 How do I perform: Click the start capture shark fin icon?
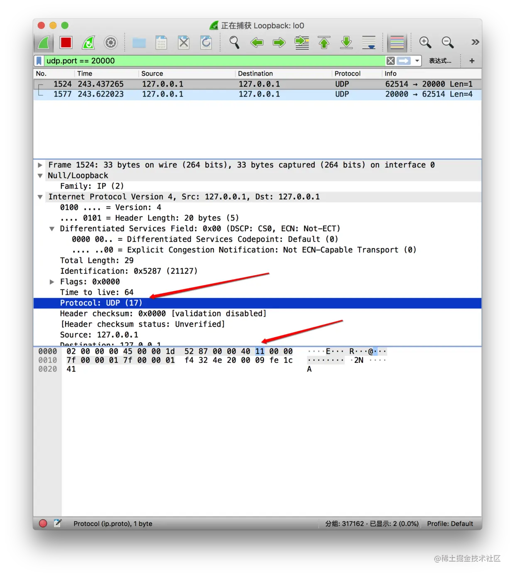point(44,42)
